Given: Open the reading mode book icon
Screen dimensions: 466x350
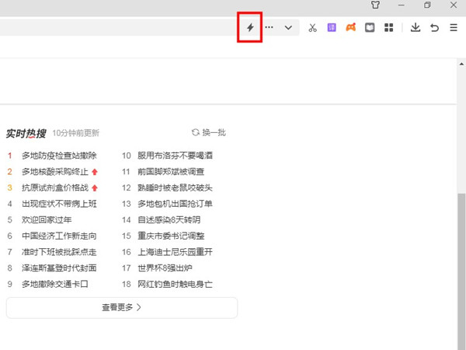Looking at the screenshot, I should pos(370,28).
